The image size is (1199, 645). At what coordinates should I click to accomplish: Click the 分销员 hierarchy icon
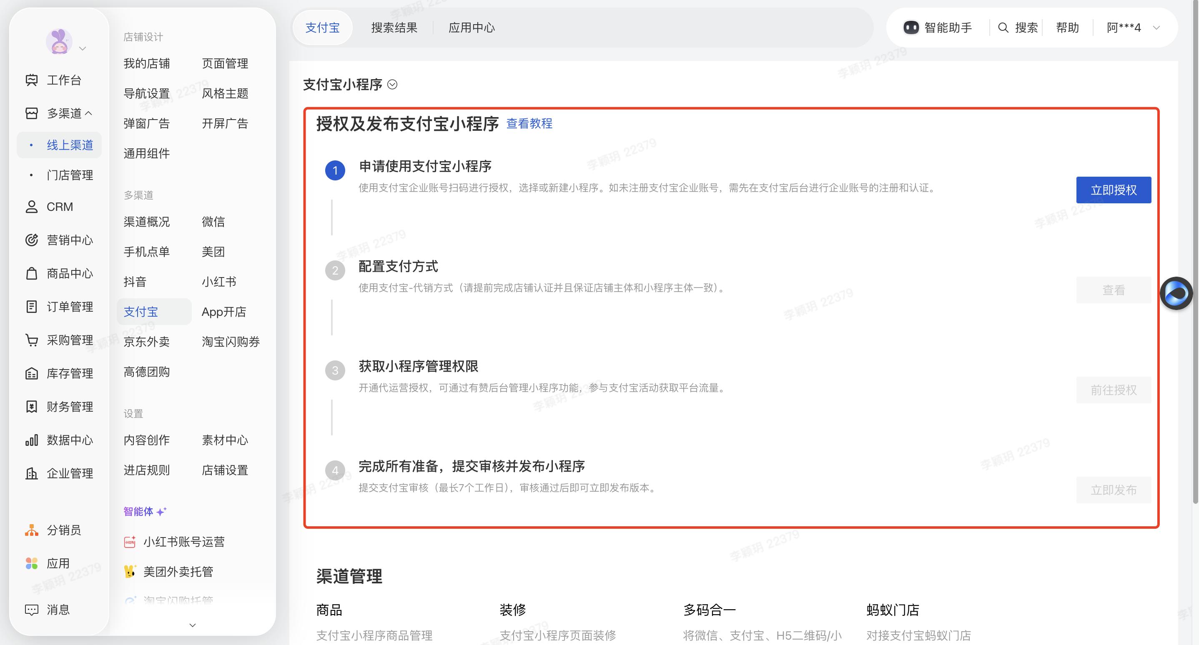(31, 530)
